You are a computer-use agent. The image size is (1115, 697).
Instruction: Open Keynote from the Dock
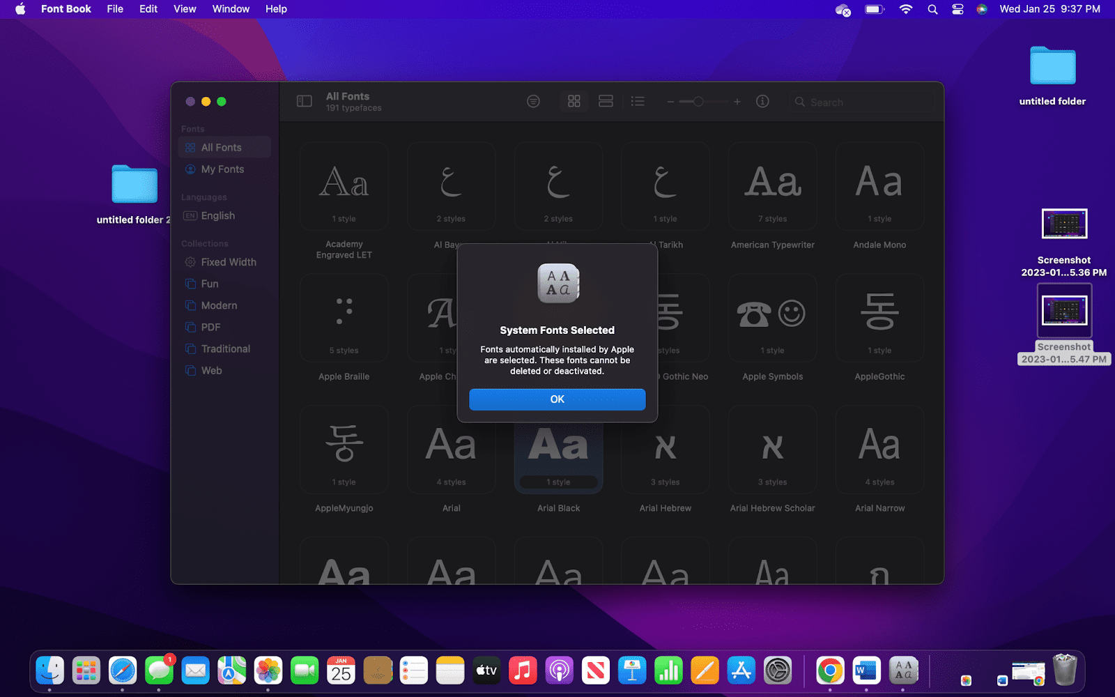point(632,671)
